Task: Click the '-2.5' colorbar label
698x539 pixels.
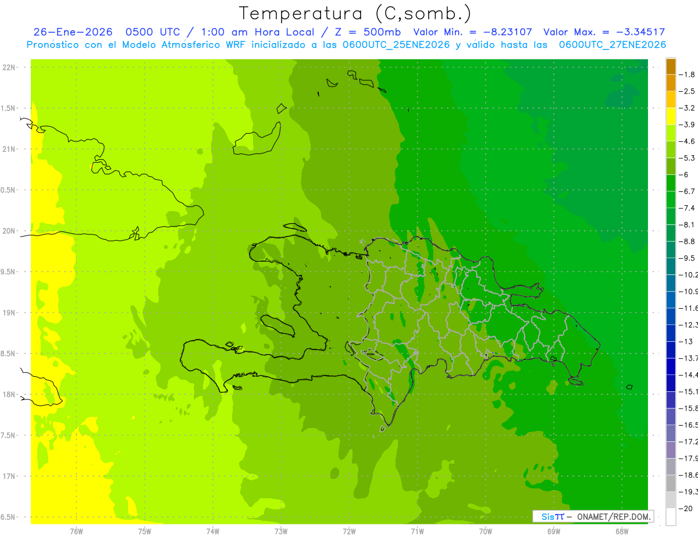Action: pos(688,91)
